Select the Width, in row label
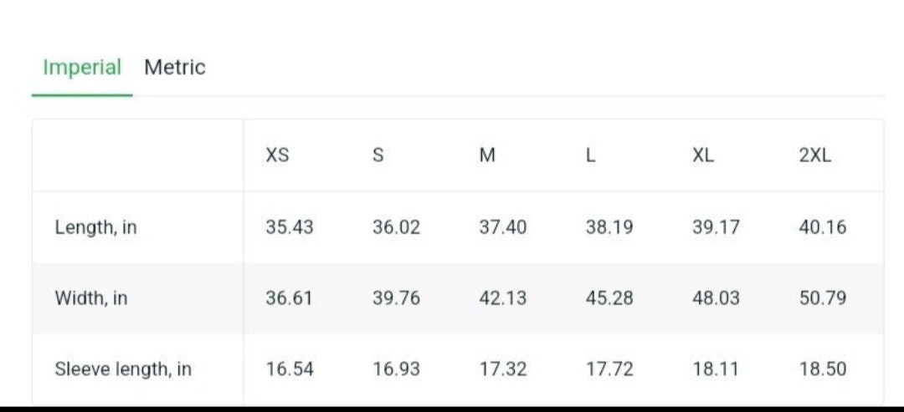Image resolution: width=904 pixels, height=412 pixels. coord(91,298)
